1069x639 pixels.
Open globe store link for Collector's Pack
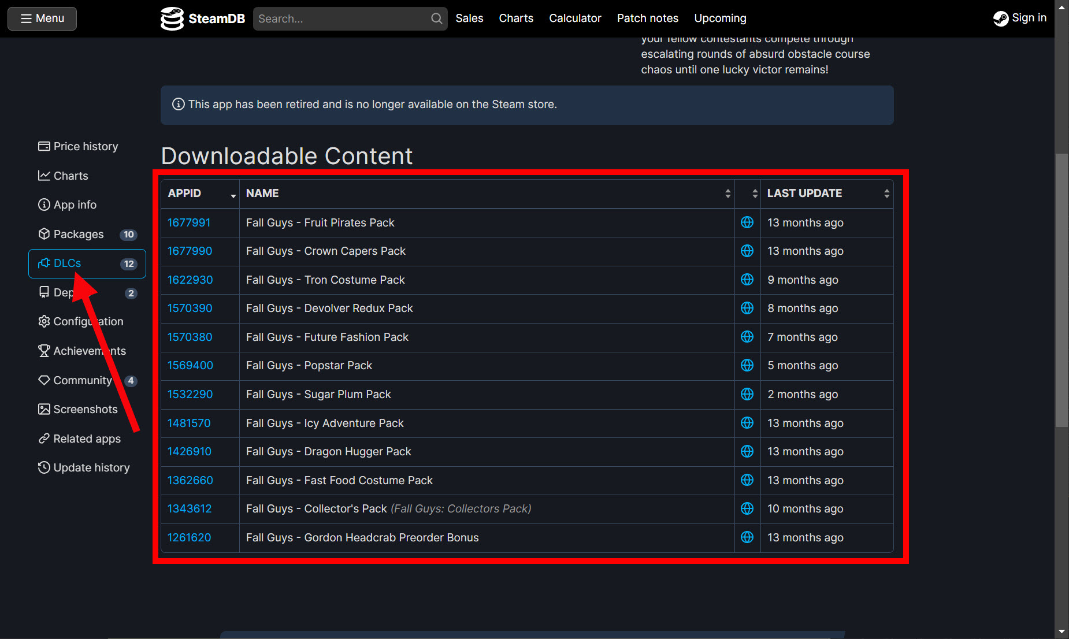747,508
